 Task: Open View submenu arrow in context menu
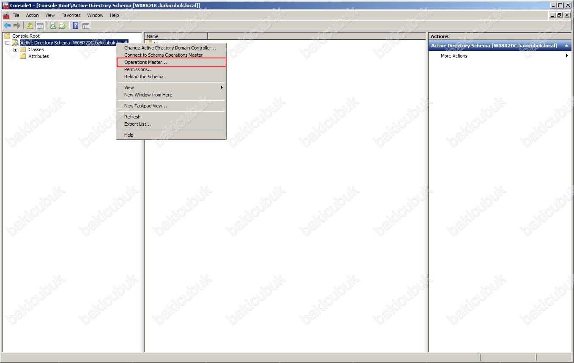pos(221,88)
